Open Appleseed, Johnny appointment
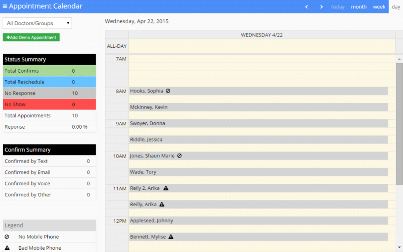The image size is (403, 252). [259, 220]
